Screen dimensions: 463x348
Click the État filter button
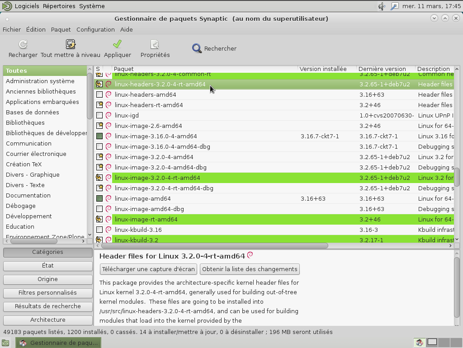48,266
